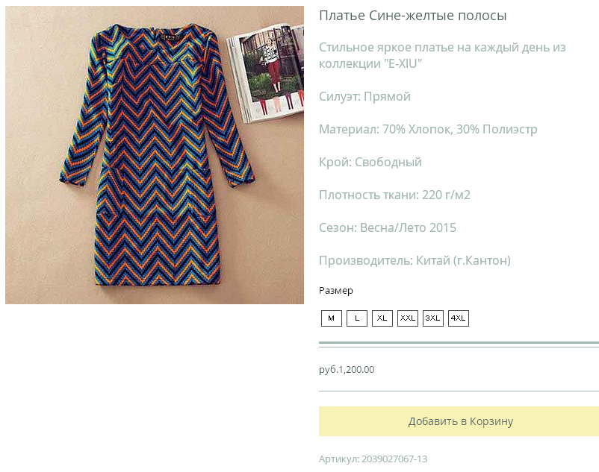Click the Производитель: Китай (г.Кантон) line
The image size is (599, 472).
[415, 260]
